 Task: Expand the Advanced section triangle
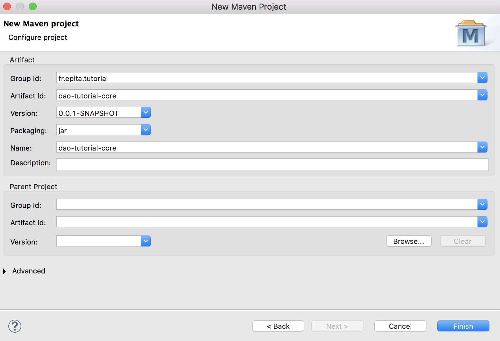pyautogui.click(x=4, y=271)
